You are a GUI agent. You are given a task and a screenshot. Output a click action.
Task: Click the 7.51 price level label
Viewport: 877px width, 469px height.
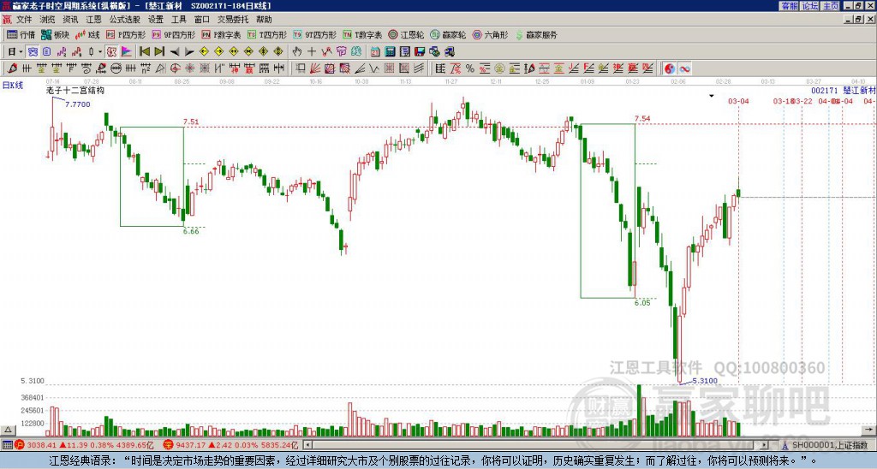click(x=191, y=122)
